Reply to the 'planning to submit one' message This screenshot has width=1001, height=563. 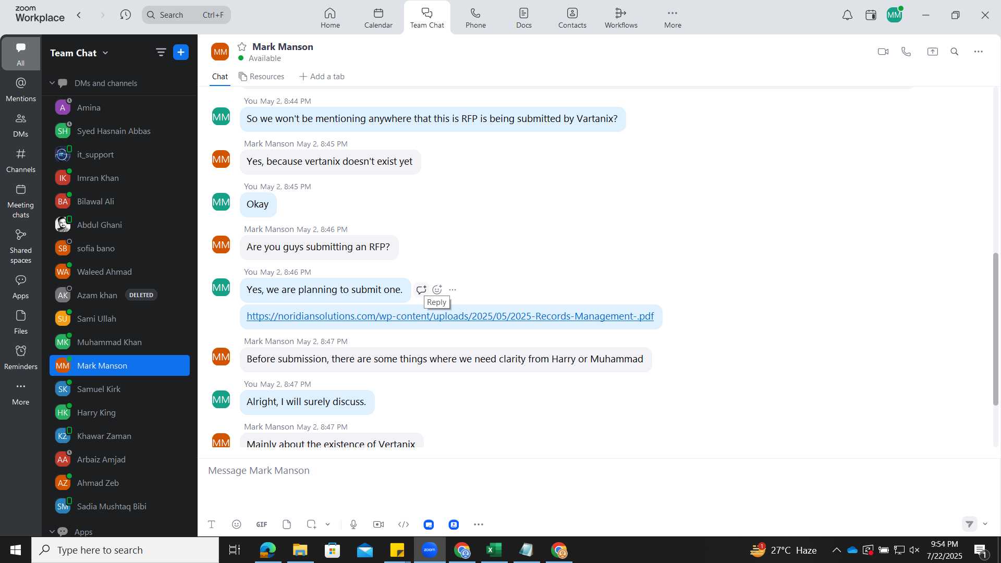(421, 289)
